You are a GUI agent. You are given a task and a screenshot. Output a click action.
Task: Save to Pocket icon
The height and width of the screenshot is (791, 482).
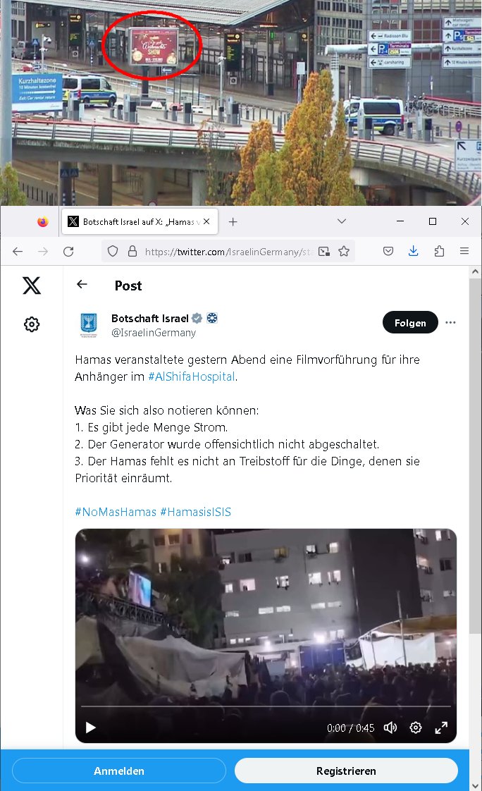388,251
